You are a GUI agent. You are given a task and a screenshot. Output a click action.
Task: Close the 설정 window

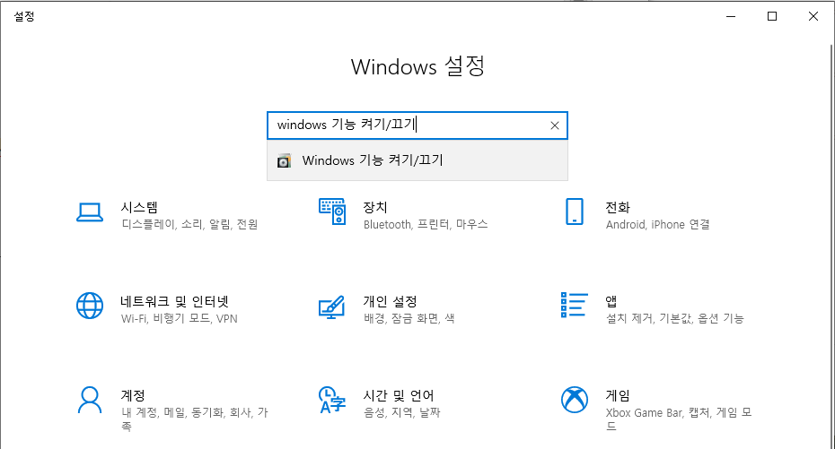point(813,16)
